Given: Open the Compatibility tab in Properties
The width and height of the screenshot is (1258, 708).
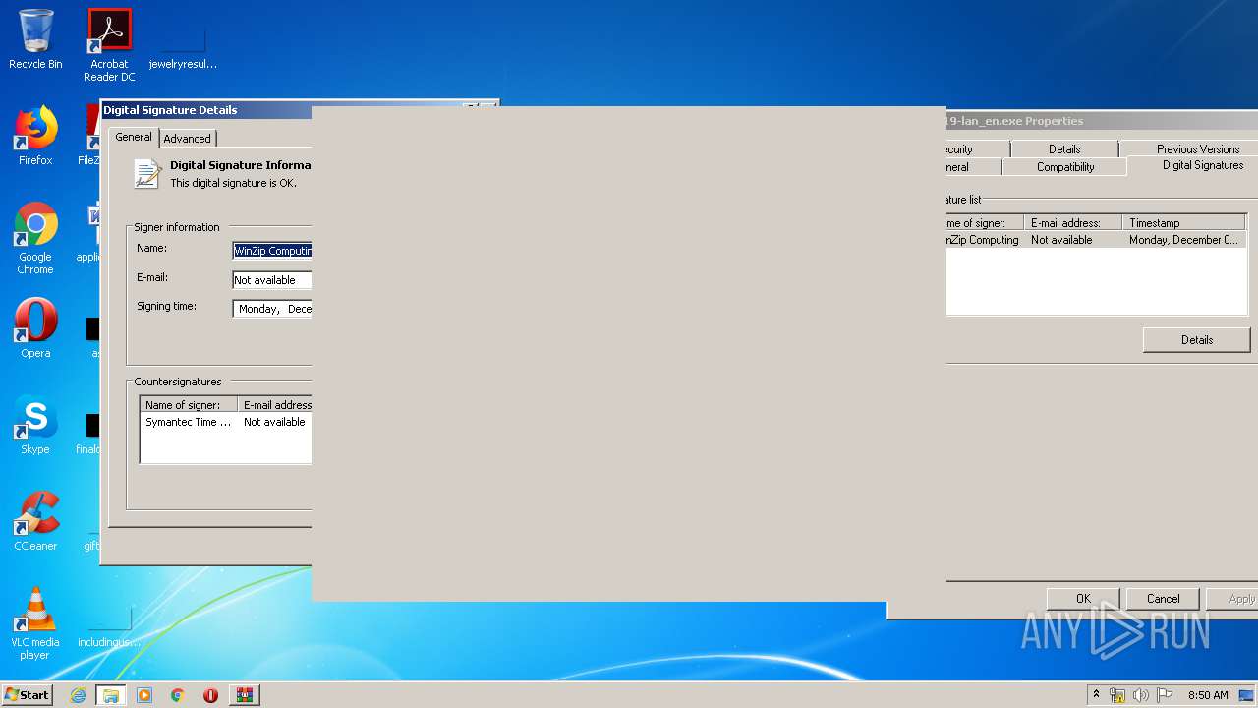Looking at the screenshot, I should (x=1065, y=167).
